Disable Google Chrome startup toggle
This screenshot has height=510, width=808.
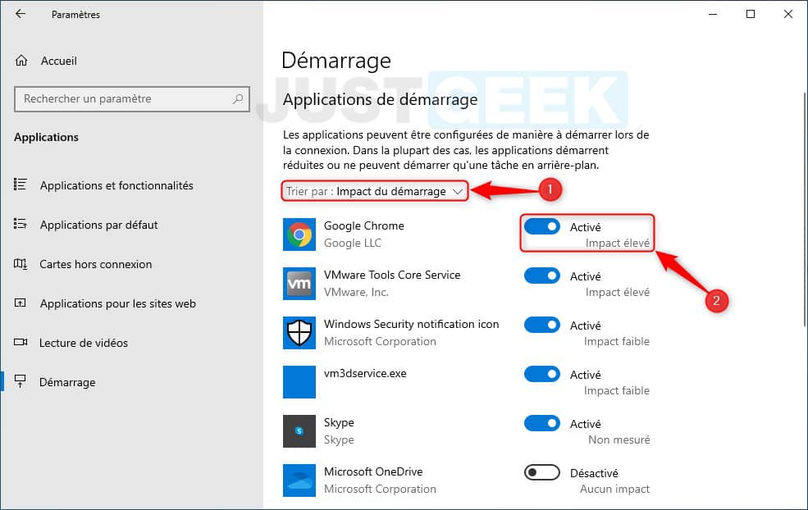tap(541, 226)
